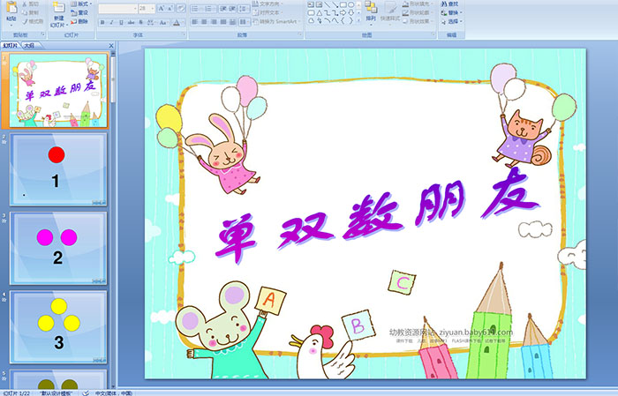Click Text Direction (文字方向)
Viewport: 618px width, 396px height.
tap(269, 4)
